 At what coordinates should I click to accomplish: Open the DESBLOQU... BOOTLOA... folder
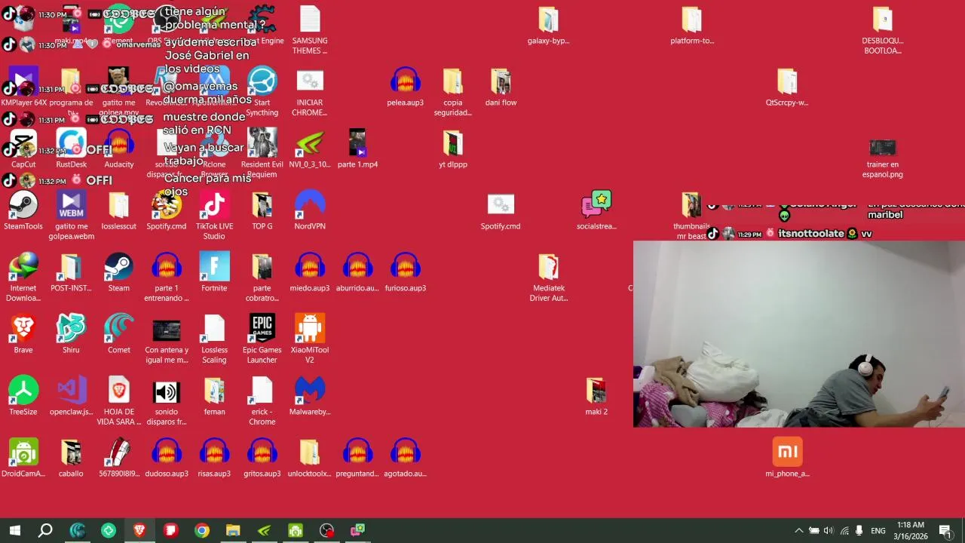(x=882, y=30)
